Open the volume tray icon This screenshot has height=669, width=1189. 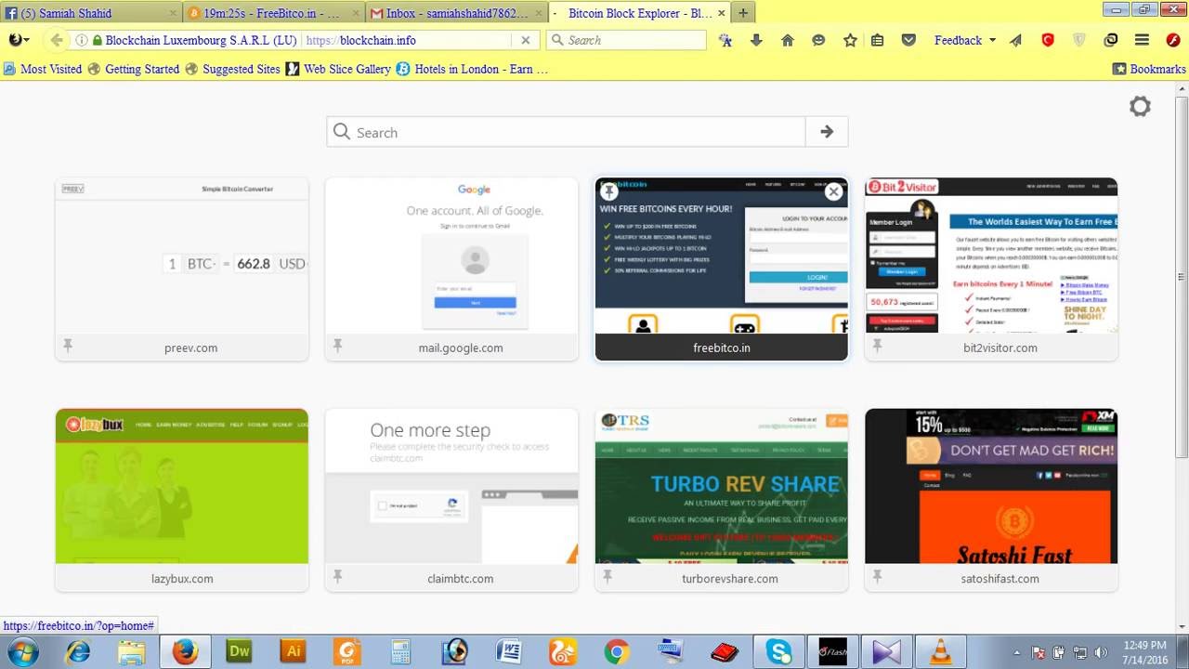pos(1101,652)
